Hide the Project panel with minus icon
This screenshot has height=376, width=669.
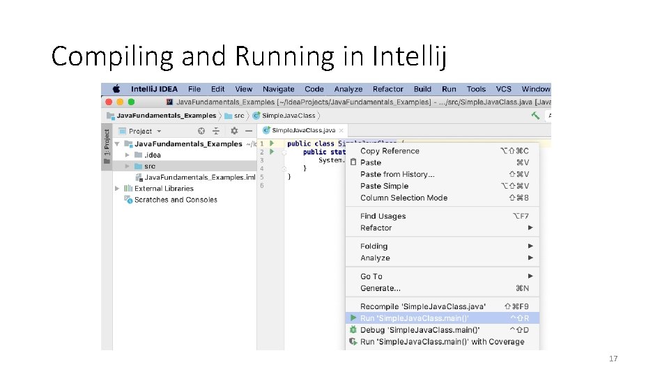coord(249,132)
